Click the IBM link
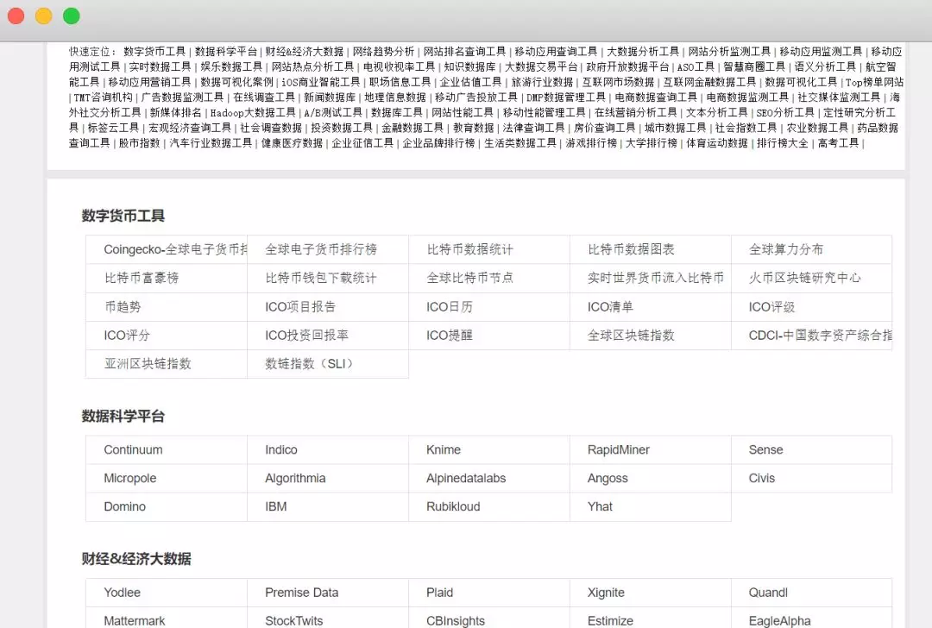 [276, 506]
